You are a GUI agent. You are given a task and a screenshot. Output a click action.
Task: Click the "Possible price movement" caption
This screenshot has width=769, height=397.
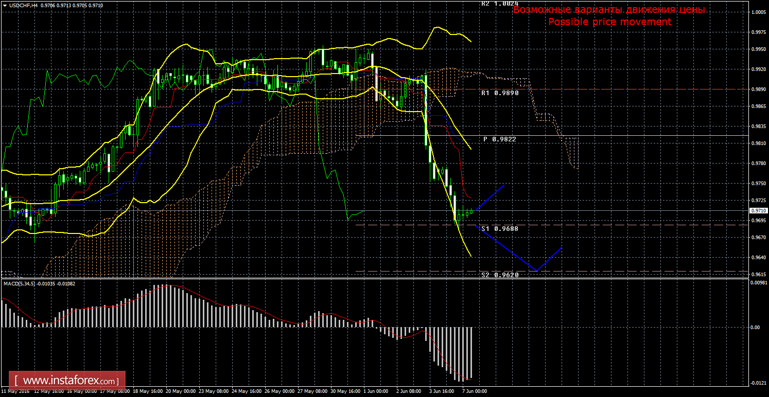(609, 22)
